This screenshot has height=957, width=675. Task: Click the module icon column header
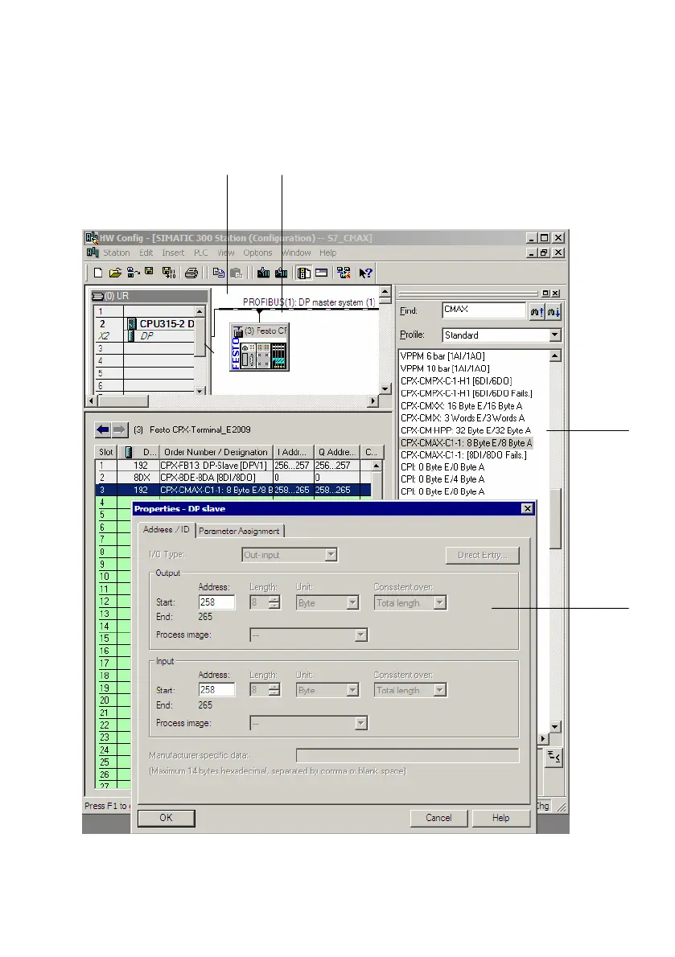pyautogui.click(x=128, y=452)
